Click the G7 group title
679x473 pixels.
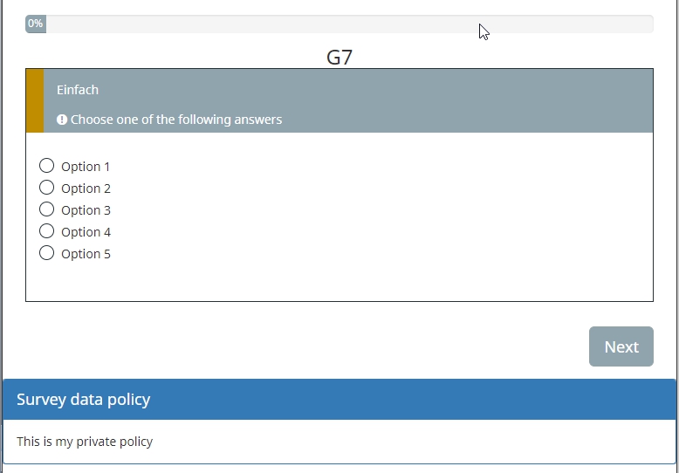pyautogui.click(x=339, y=58)
